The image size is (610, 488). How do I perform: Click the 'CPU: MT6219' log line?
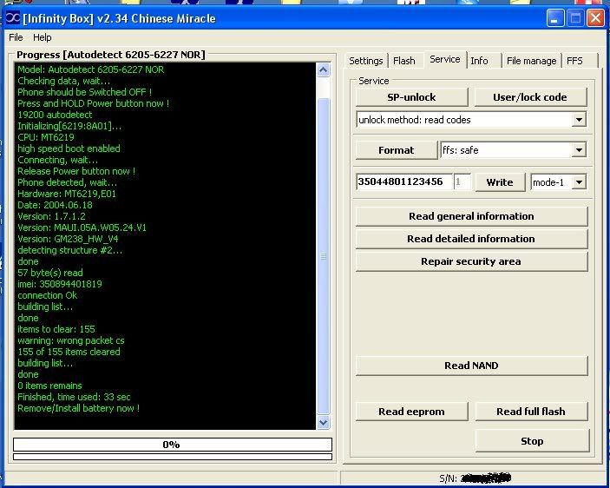[46, 137]
